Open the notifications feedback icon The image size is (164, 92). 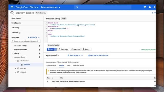click(150, 7)
